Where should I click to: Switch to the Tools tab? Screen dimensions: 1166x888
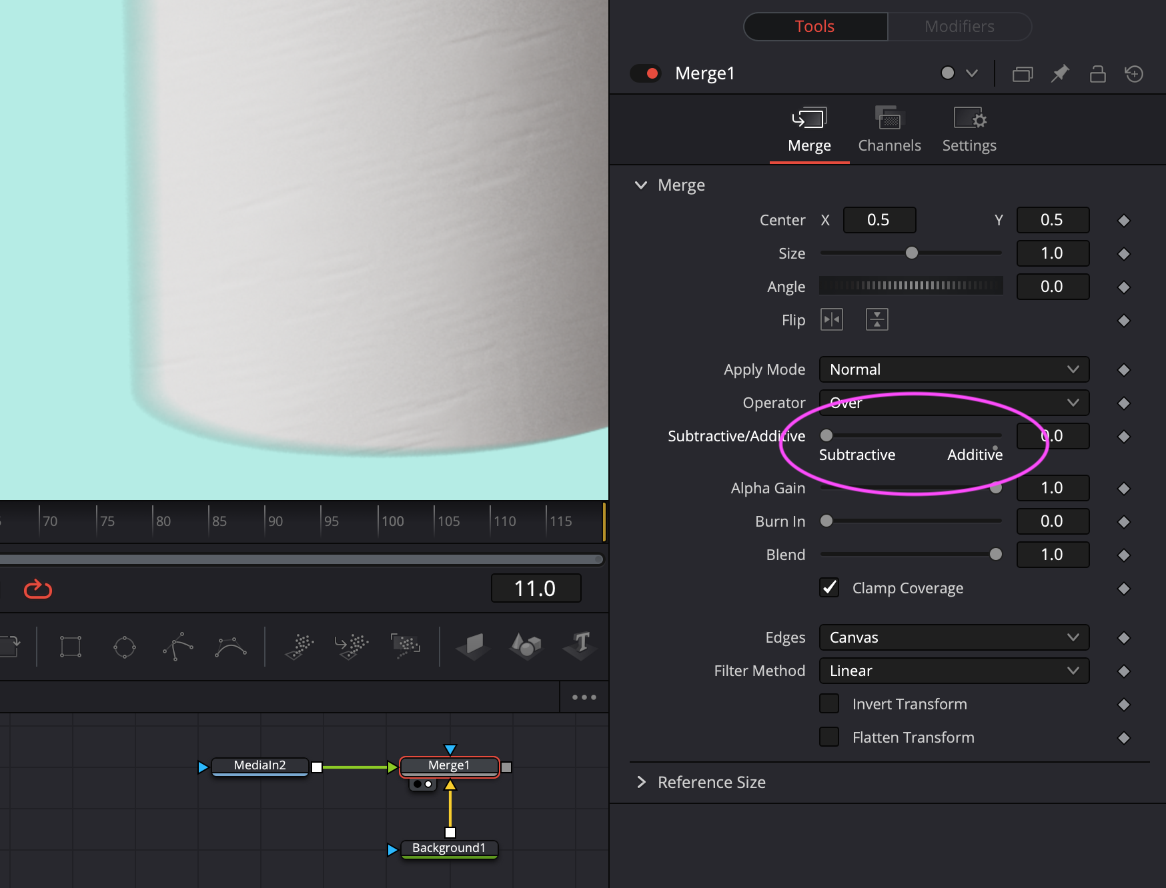(x=815, y=27)
